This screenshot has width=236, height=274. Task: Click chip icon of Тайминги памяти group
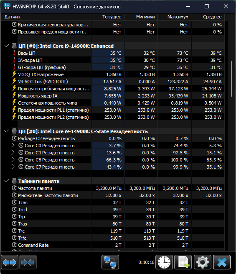tap(14, 181)
